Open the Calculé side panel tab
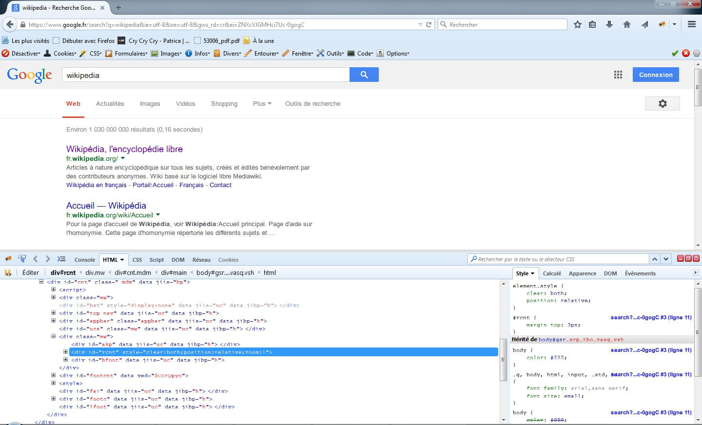702x425 pixels. pyautogui.click(x=552, y=273)
